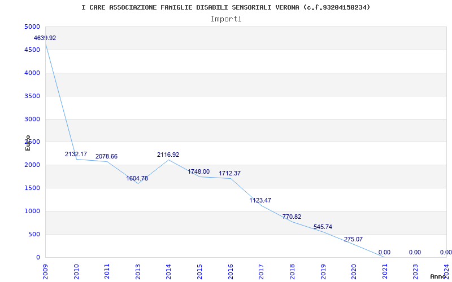Select the 1123.47 data point label
452x282 pixels.
pyautogui.click(x=260, y=201)
